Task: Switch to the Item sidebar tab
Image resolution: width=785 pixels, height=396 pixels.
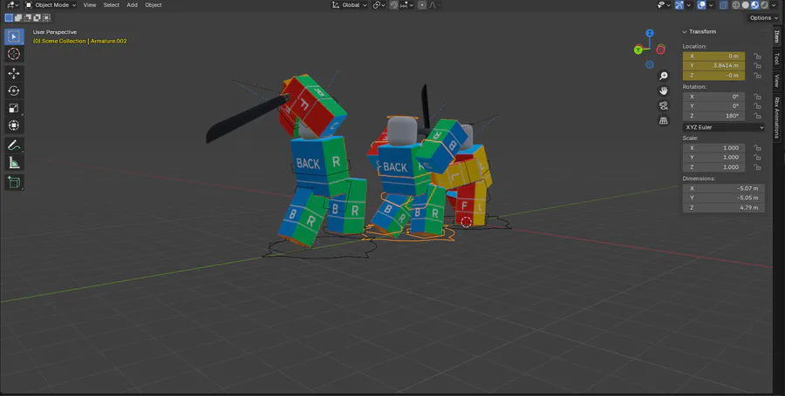Action: [776, 37]
